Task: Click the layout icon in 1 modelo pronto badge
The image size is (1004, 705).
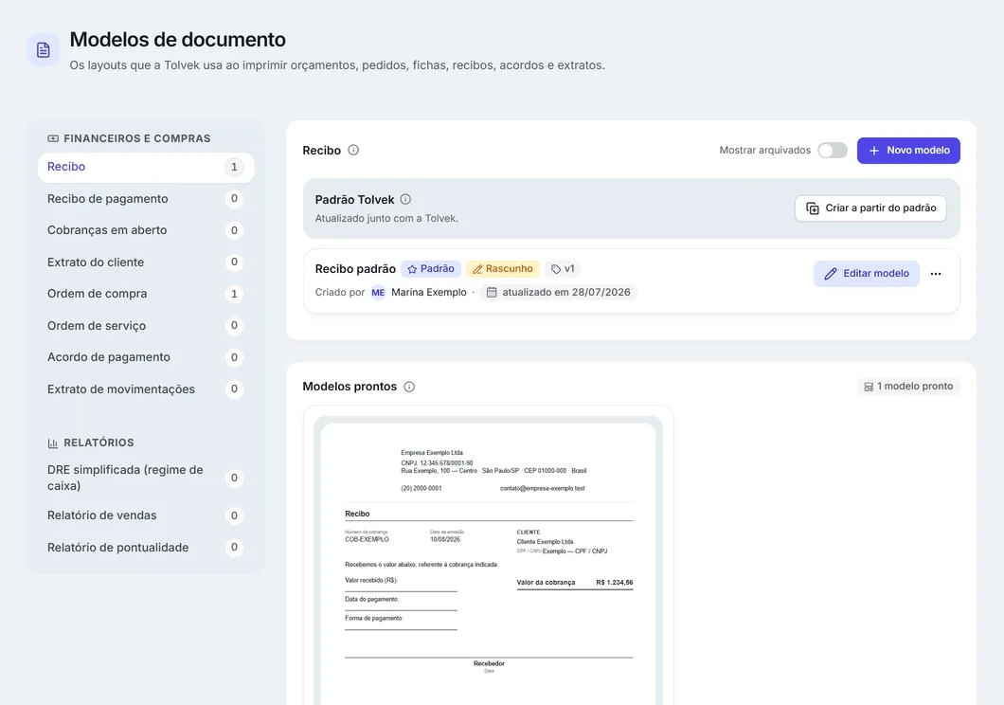Action: [x=869, y=387]
